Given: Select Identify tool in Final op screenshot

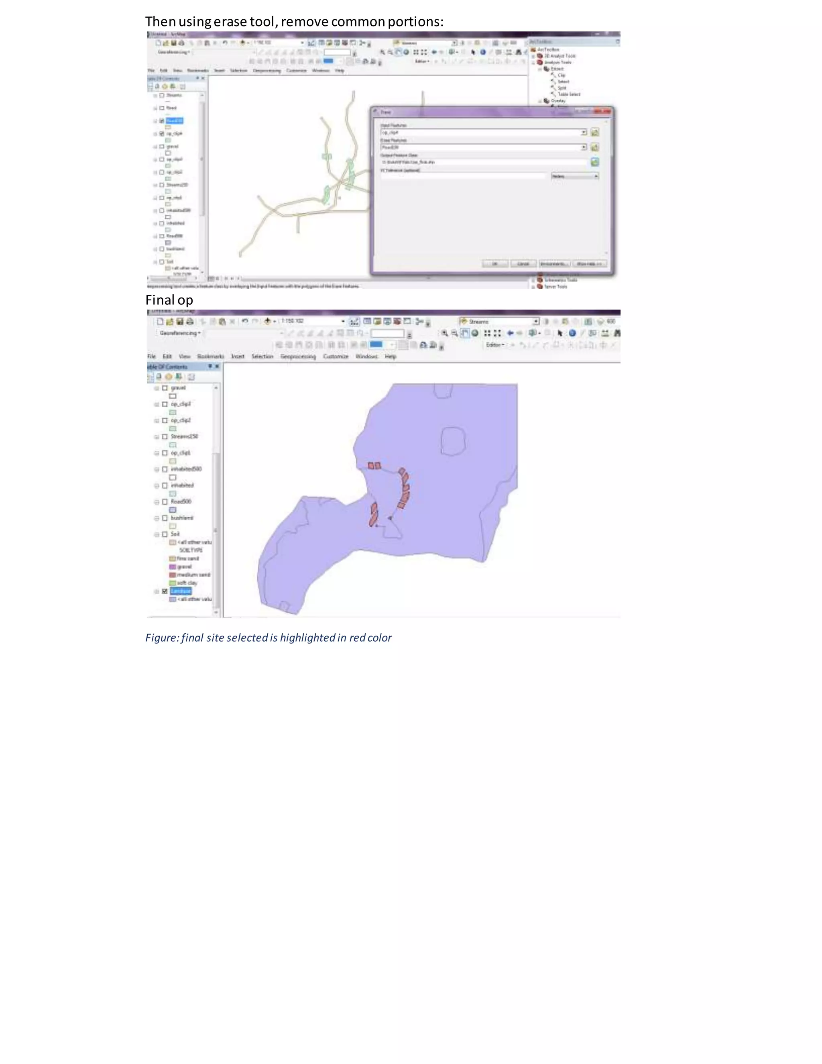Looking at the screenshot, I should (x=572, y=333).
